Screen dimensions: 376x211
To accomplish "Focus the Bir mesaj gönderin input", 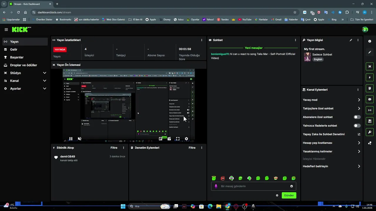I will pyautogui.click(x=254, y=186).
